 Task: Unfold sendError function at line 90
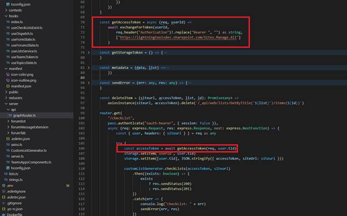point(89,83)
